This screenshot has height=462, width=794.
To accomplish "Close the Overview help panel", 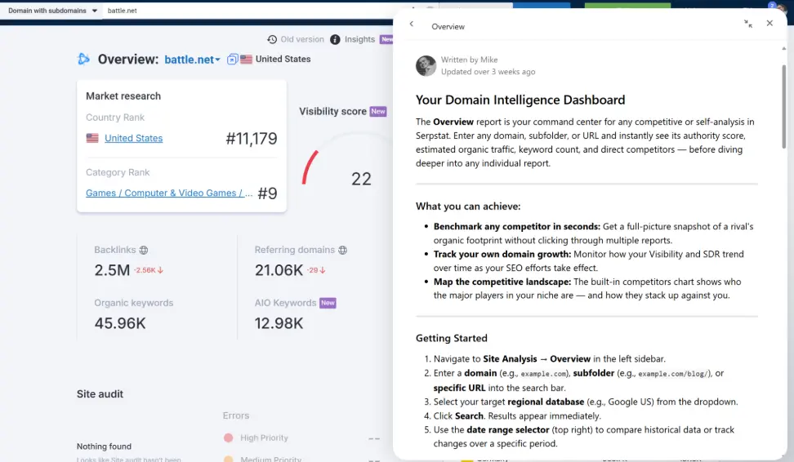I will 769,23.
